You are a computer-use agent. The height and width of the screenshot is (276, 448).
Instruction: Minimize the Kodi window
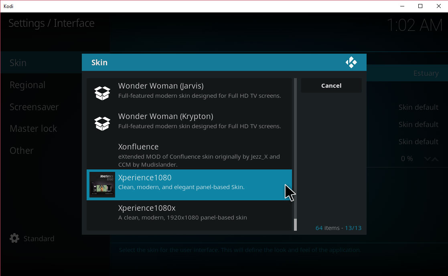point(402,6)
